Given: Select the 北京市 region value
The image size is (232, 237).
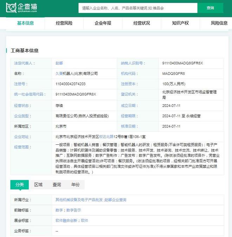Looking at the screenshot, I should pyautogui.click(x=61, y=126).
